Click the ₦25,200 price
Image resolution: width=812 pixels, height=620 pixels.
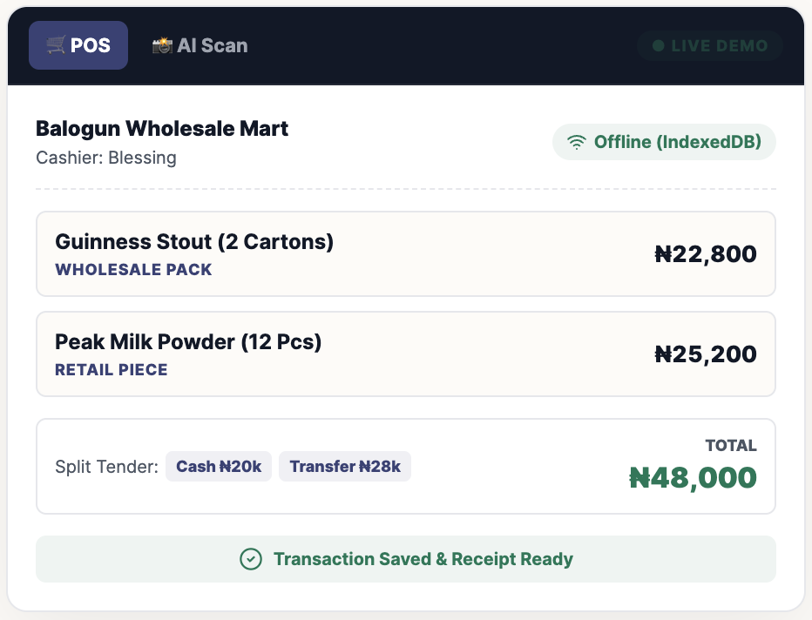point(706,354)
